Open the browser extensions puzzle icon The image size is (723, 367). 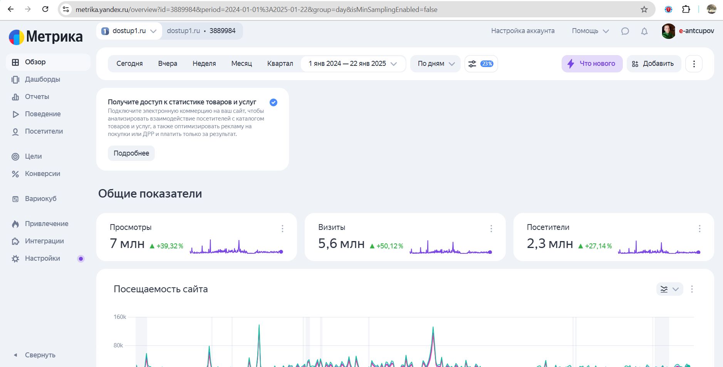pos(686,10)
